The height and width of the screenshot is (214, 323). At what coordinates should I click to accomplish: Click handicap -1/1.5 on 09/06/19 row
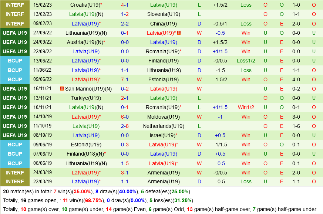[x=220, y=145]
